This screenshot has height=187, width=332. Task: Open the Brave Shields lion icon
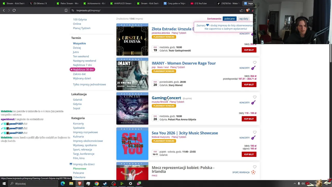click(247, 10)
